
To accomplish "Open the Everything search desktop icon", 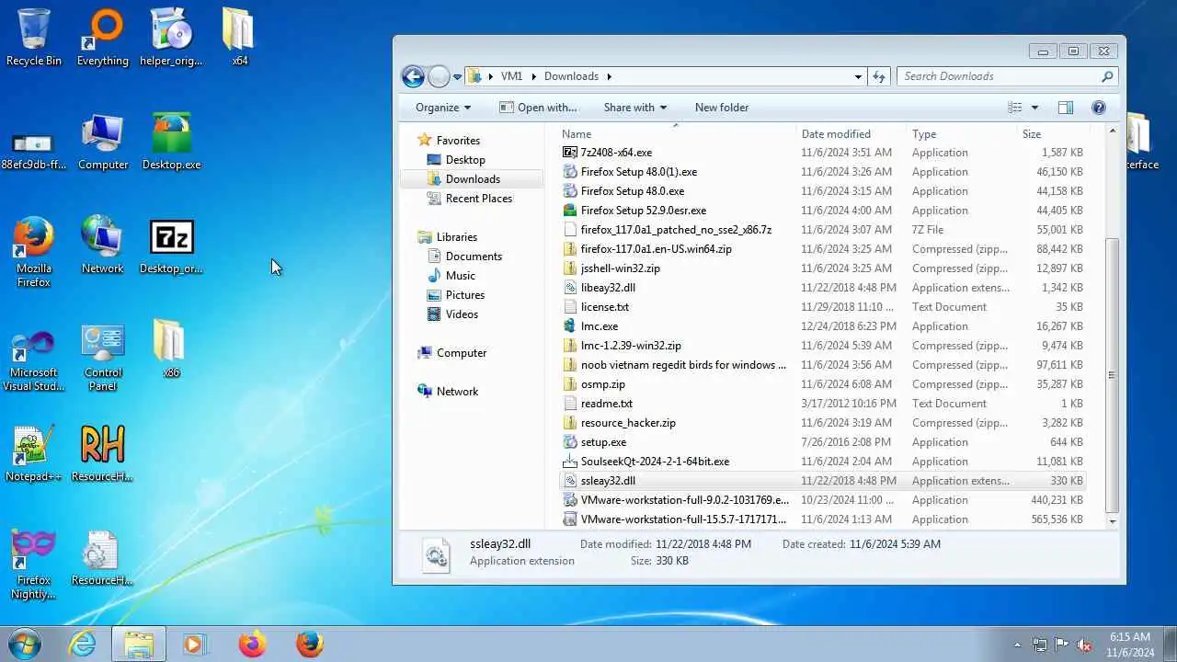I will tap(103, 38).
